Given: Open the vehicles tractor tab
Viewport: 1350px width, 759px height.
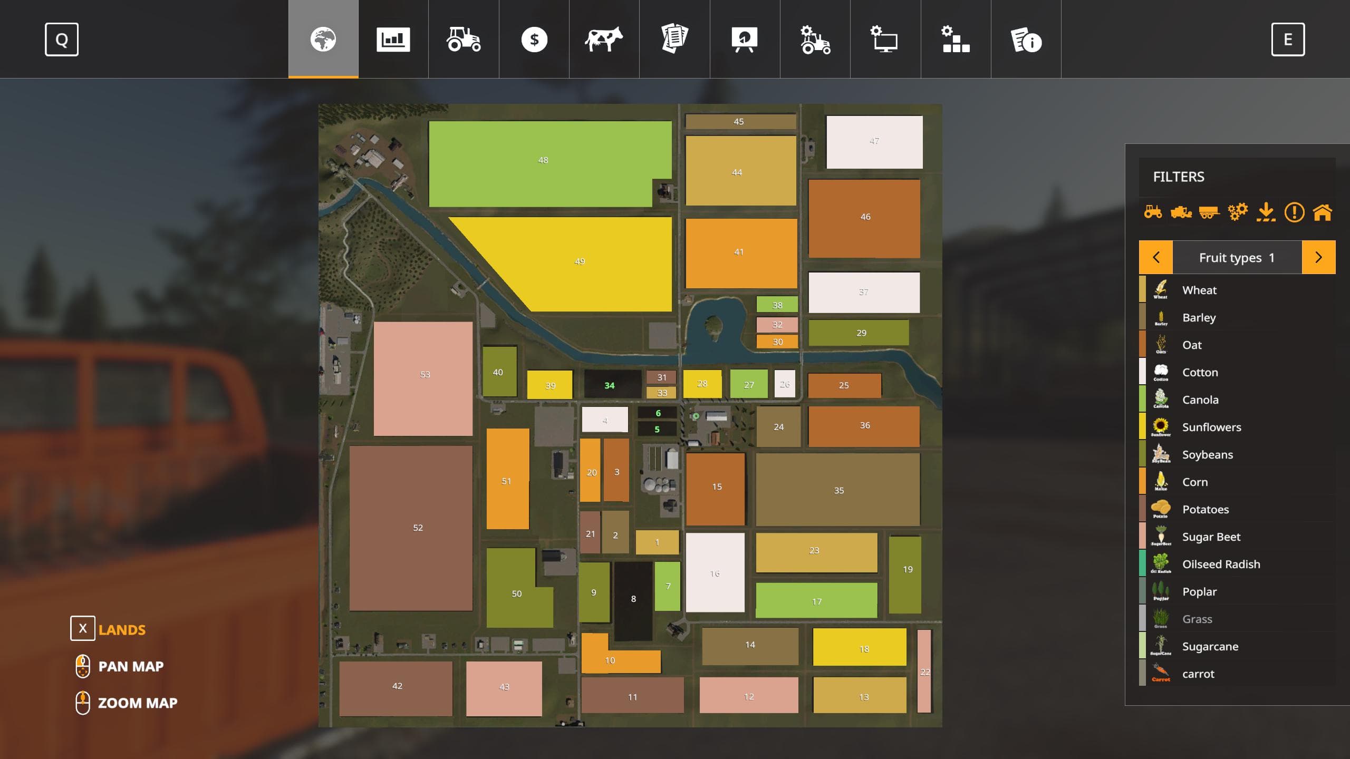Looking at the screenshot, I should click(464, 39).
